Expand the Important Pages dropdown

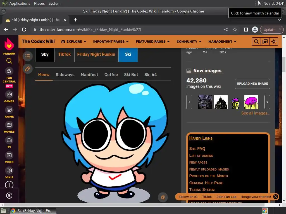click(x=111, y=42)
